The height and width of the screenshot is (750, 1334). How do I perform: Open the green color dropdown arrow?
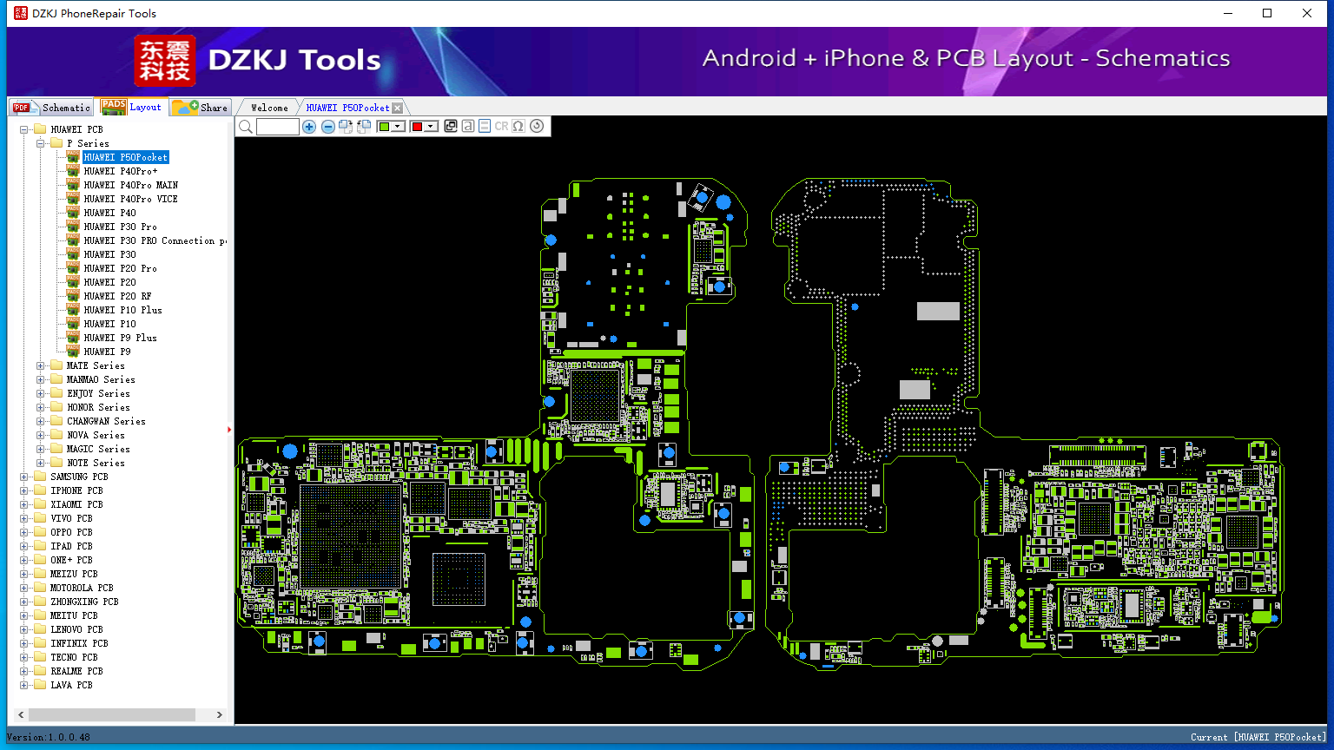pyautogui.click(x=399, y=127)
